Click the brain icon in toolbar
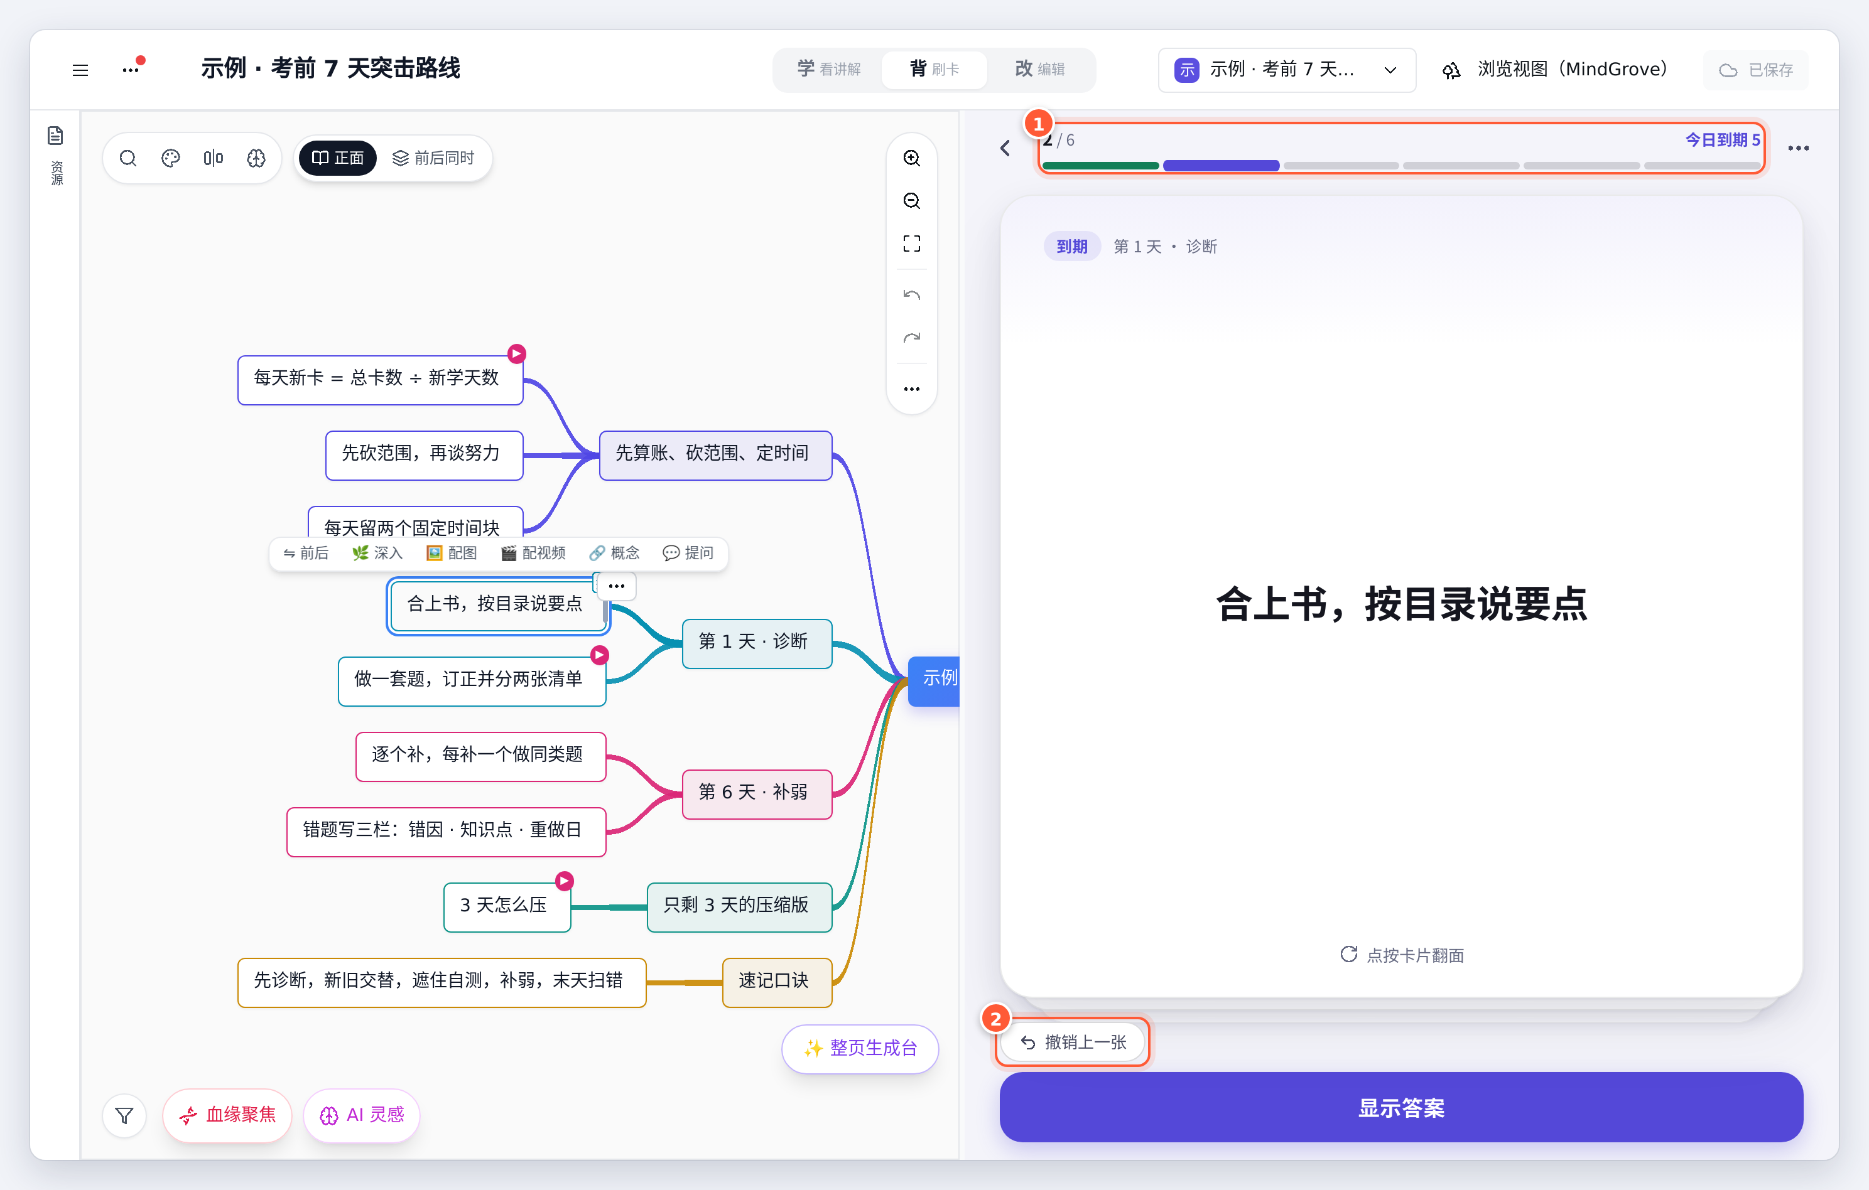The height and width of the screenshot is (1190, 1869). click(x=256, y=158)
